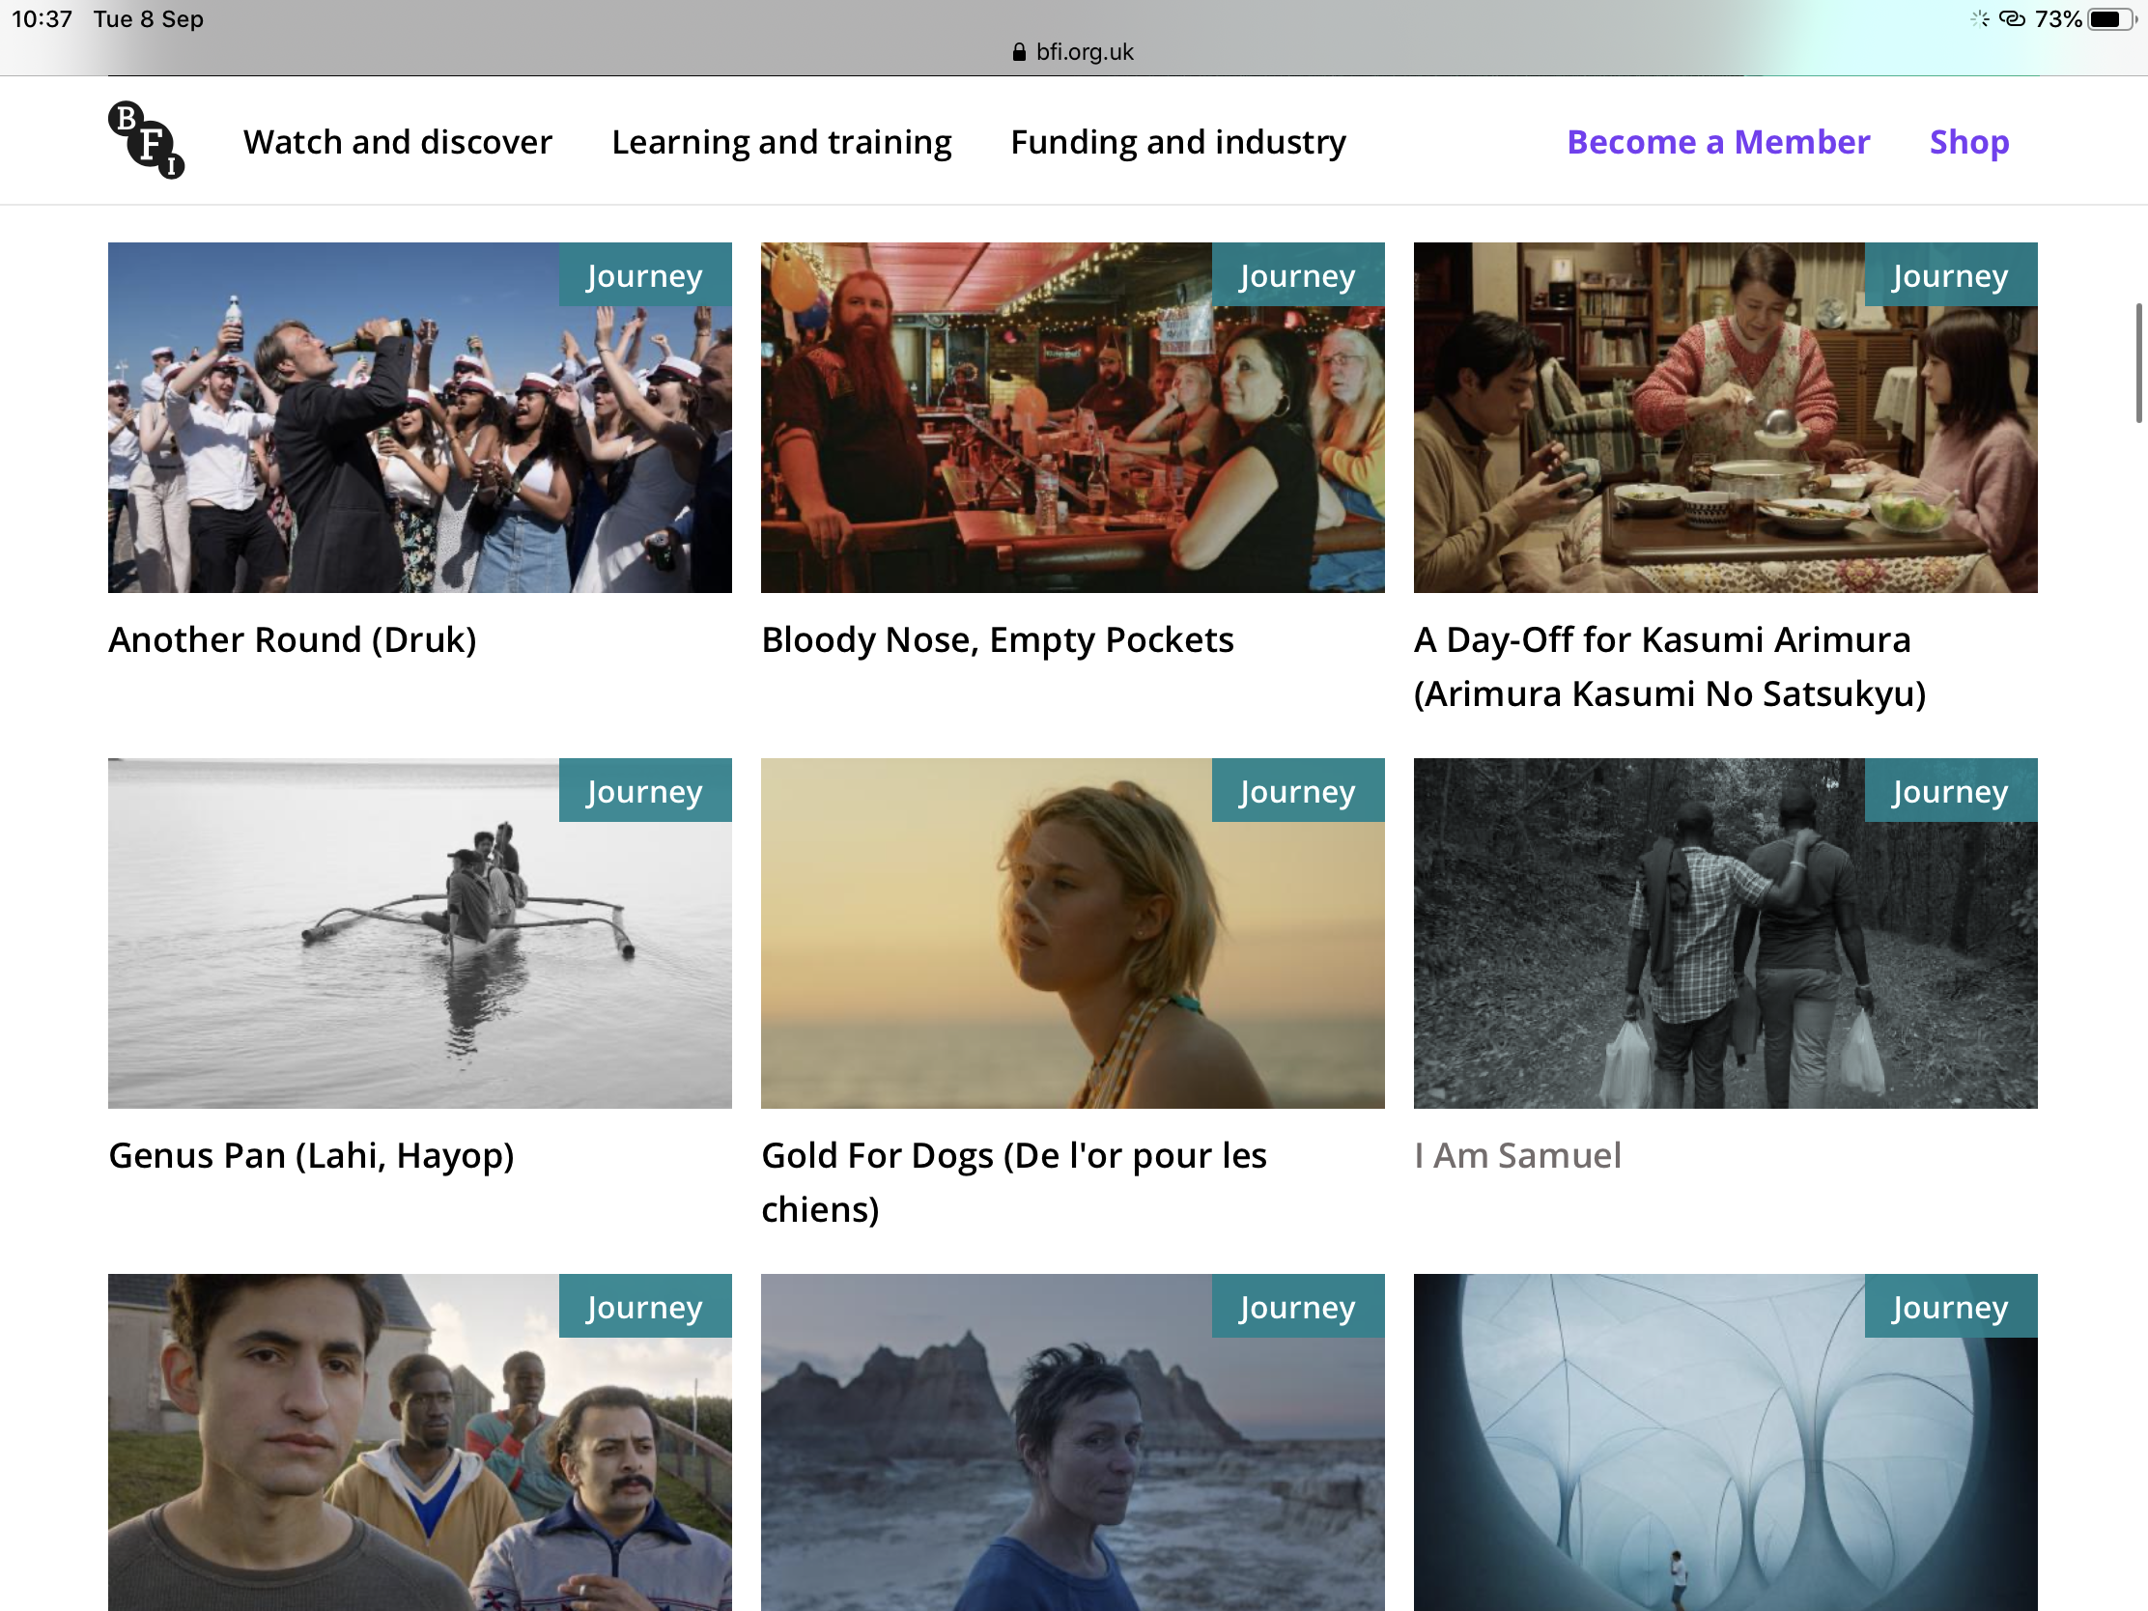Viewport: 2148px width, 1611px height.
Task: Open Funding and industry menu
Action: 1177,142
